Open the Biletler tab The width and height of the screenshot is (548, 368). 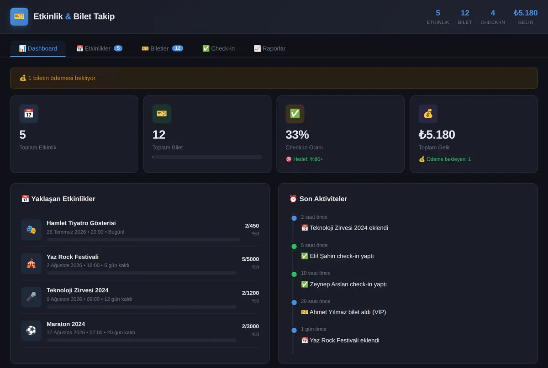[162, 48]
